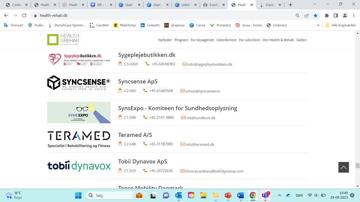This screenshot has height=202, width=360.
Task: Click phone number +45-60698383
Action: tap(163, 64)
